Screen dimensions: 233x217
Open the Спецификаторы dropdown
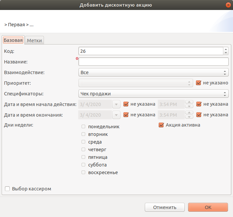153,94
